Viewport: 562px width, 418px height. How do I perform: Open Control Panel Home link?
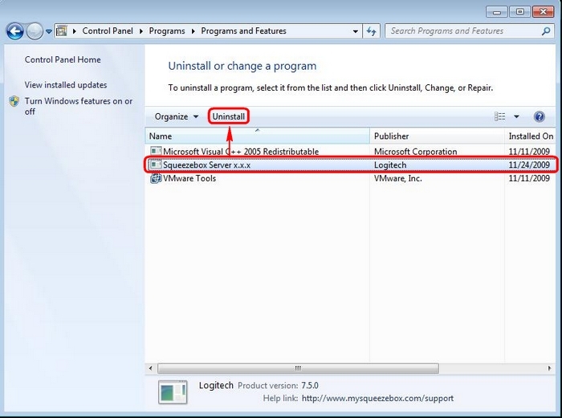point(63,59)
